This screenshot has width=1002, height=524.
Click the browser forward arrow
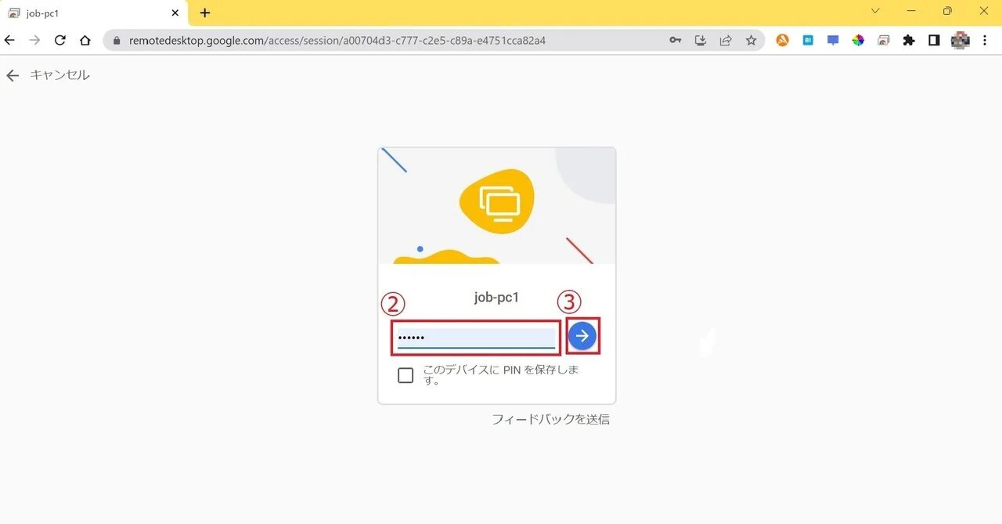coord(34,40)
